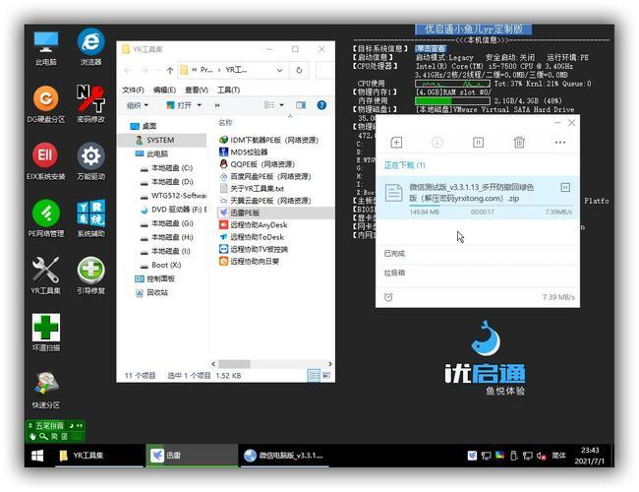Open 坏道扫描 desktop icon
Viewport: 639px width, 492px height.
tap(45, 334)
